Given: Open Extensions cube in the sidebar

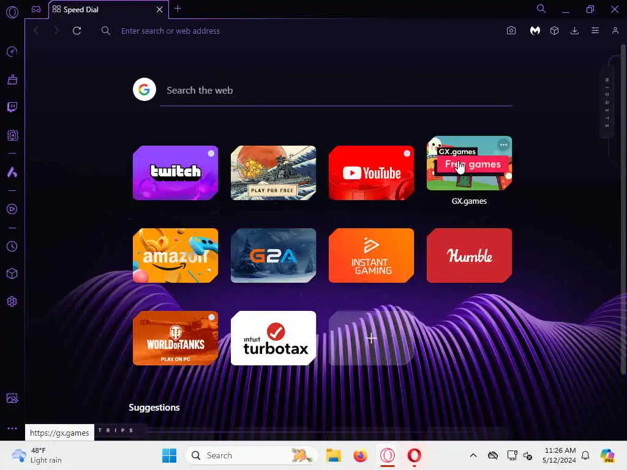Looking at the screenshot, I should pos(12,274).
